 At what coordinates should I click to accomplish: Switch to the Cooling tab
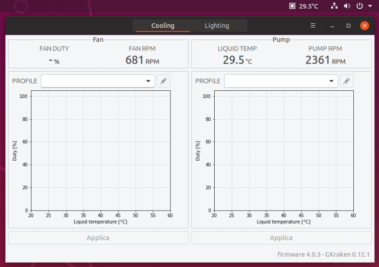(162, 26)
